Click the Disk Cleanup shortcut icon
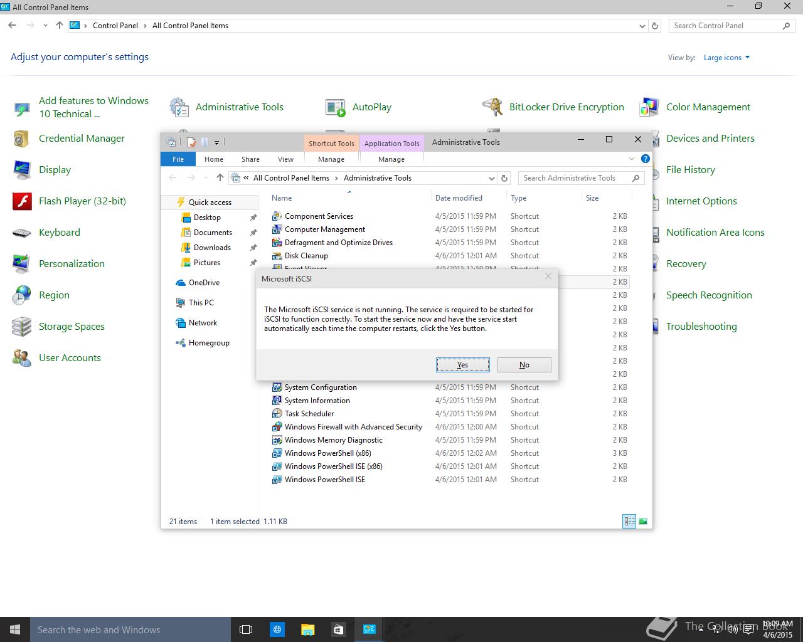This screenshot has width=803, height=642. 277,256
